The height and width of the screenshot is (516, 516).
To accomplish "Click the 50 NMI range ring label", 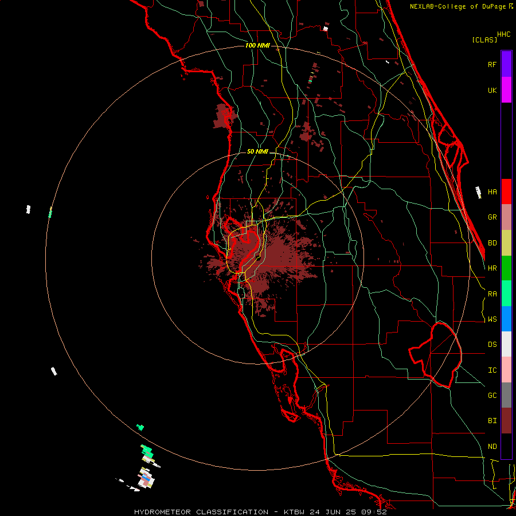I will click(257, 152).
